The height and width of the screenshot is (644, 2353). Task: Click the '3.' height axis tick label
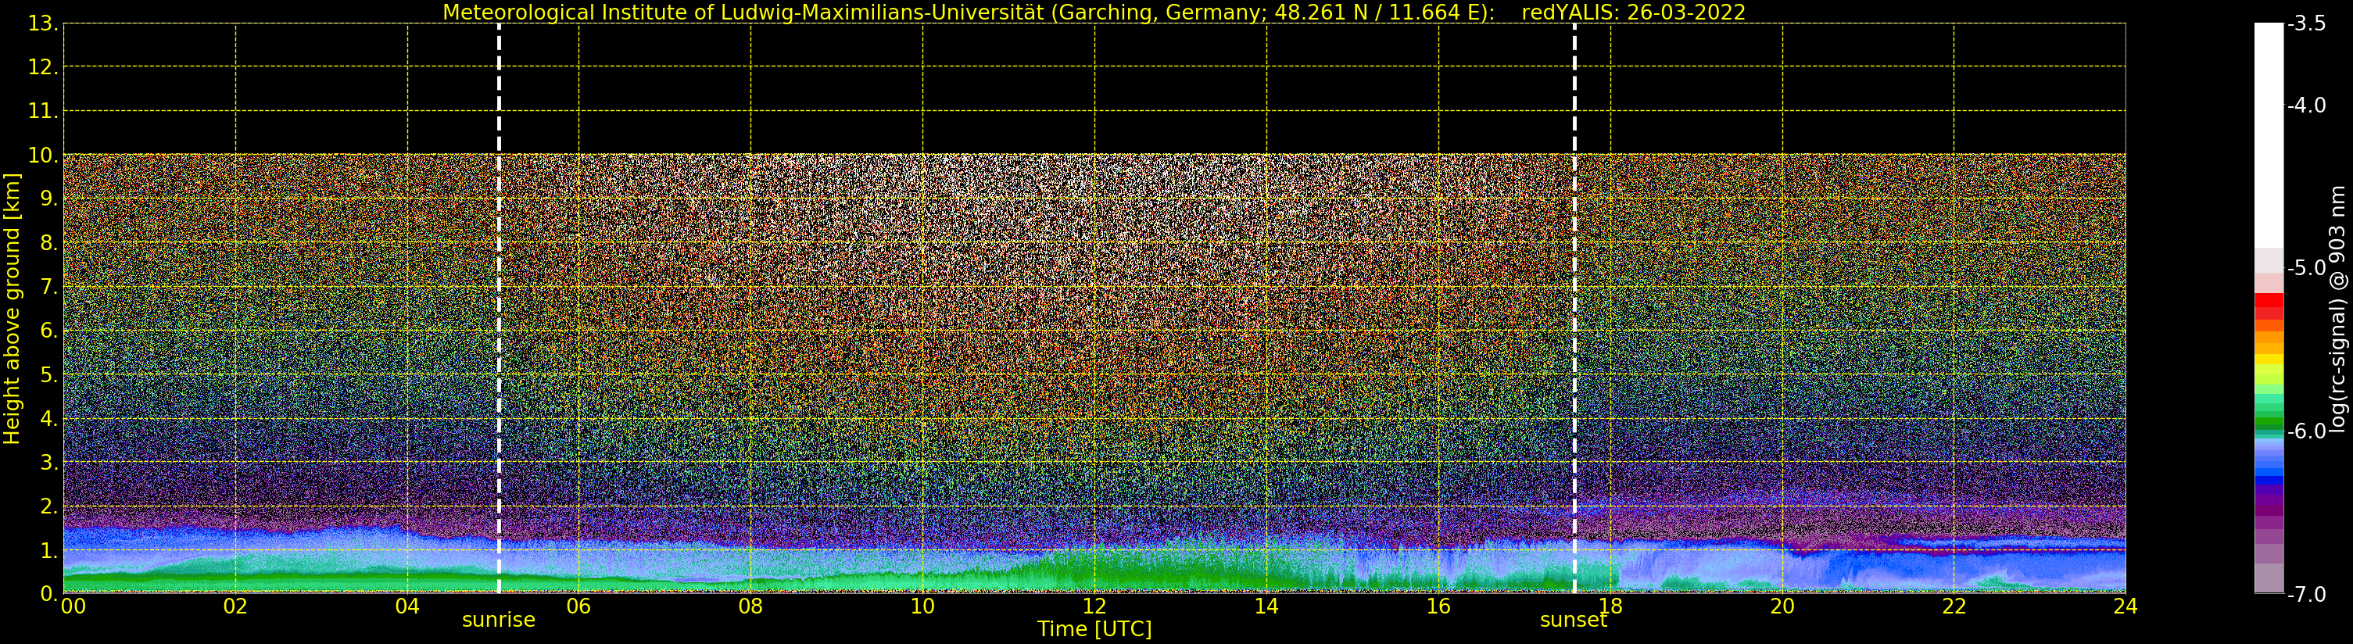[x=48, y=462]
